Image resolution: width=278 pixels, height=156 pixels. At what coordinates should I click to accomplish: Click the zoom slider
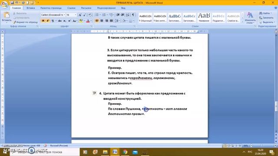point(262,146)
